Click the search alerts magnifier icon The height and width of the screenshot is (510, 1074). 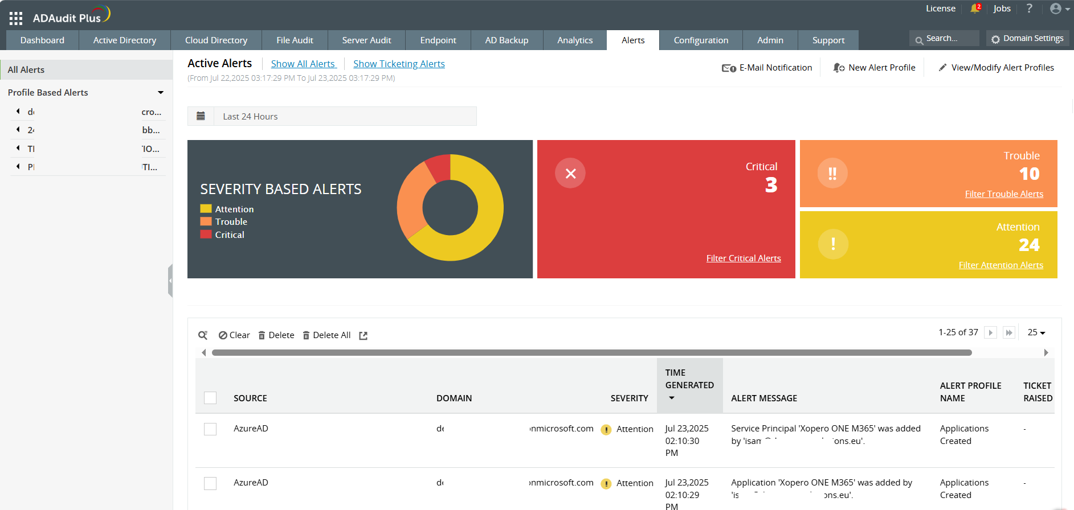tap(203, 335)
